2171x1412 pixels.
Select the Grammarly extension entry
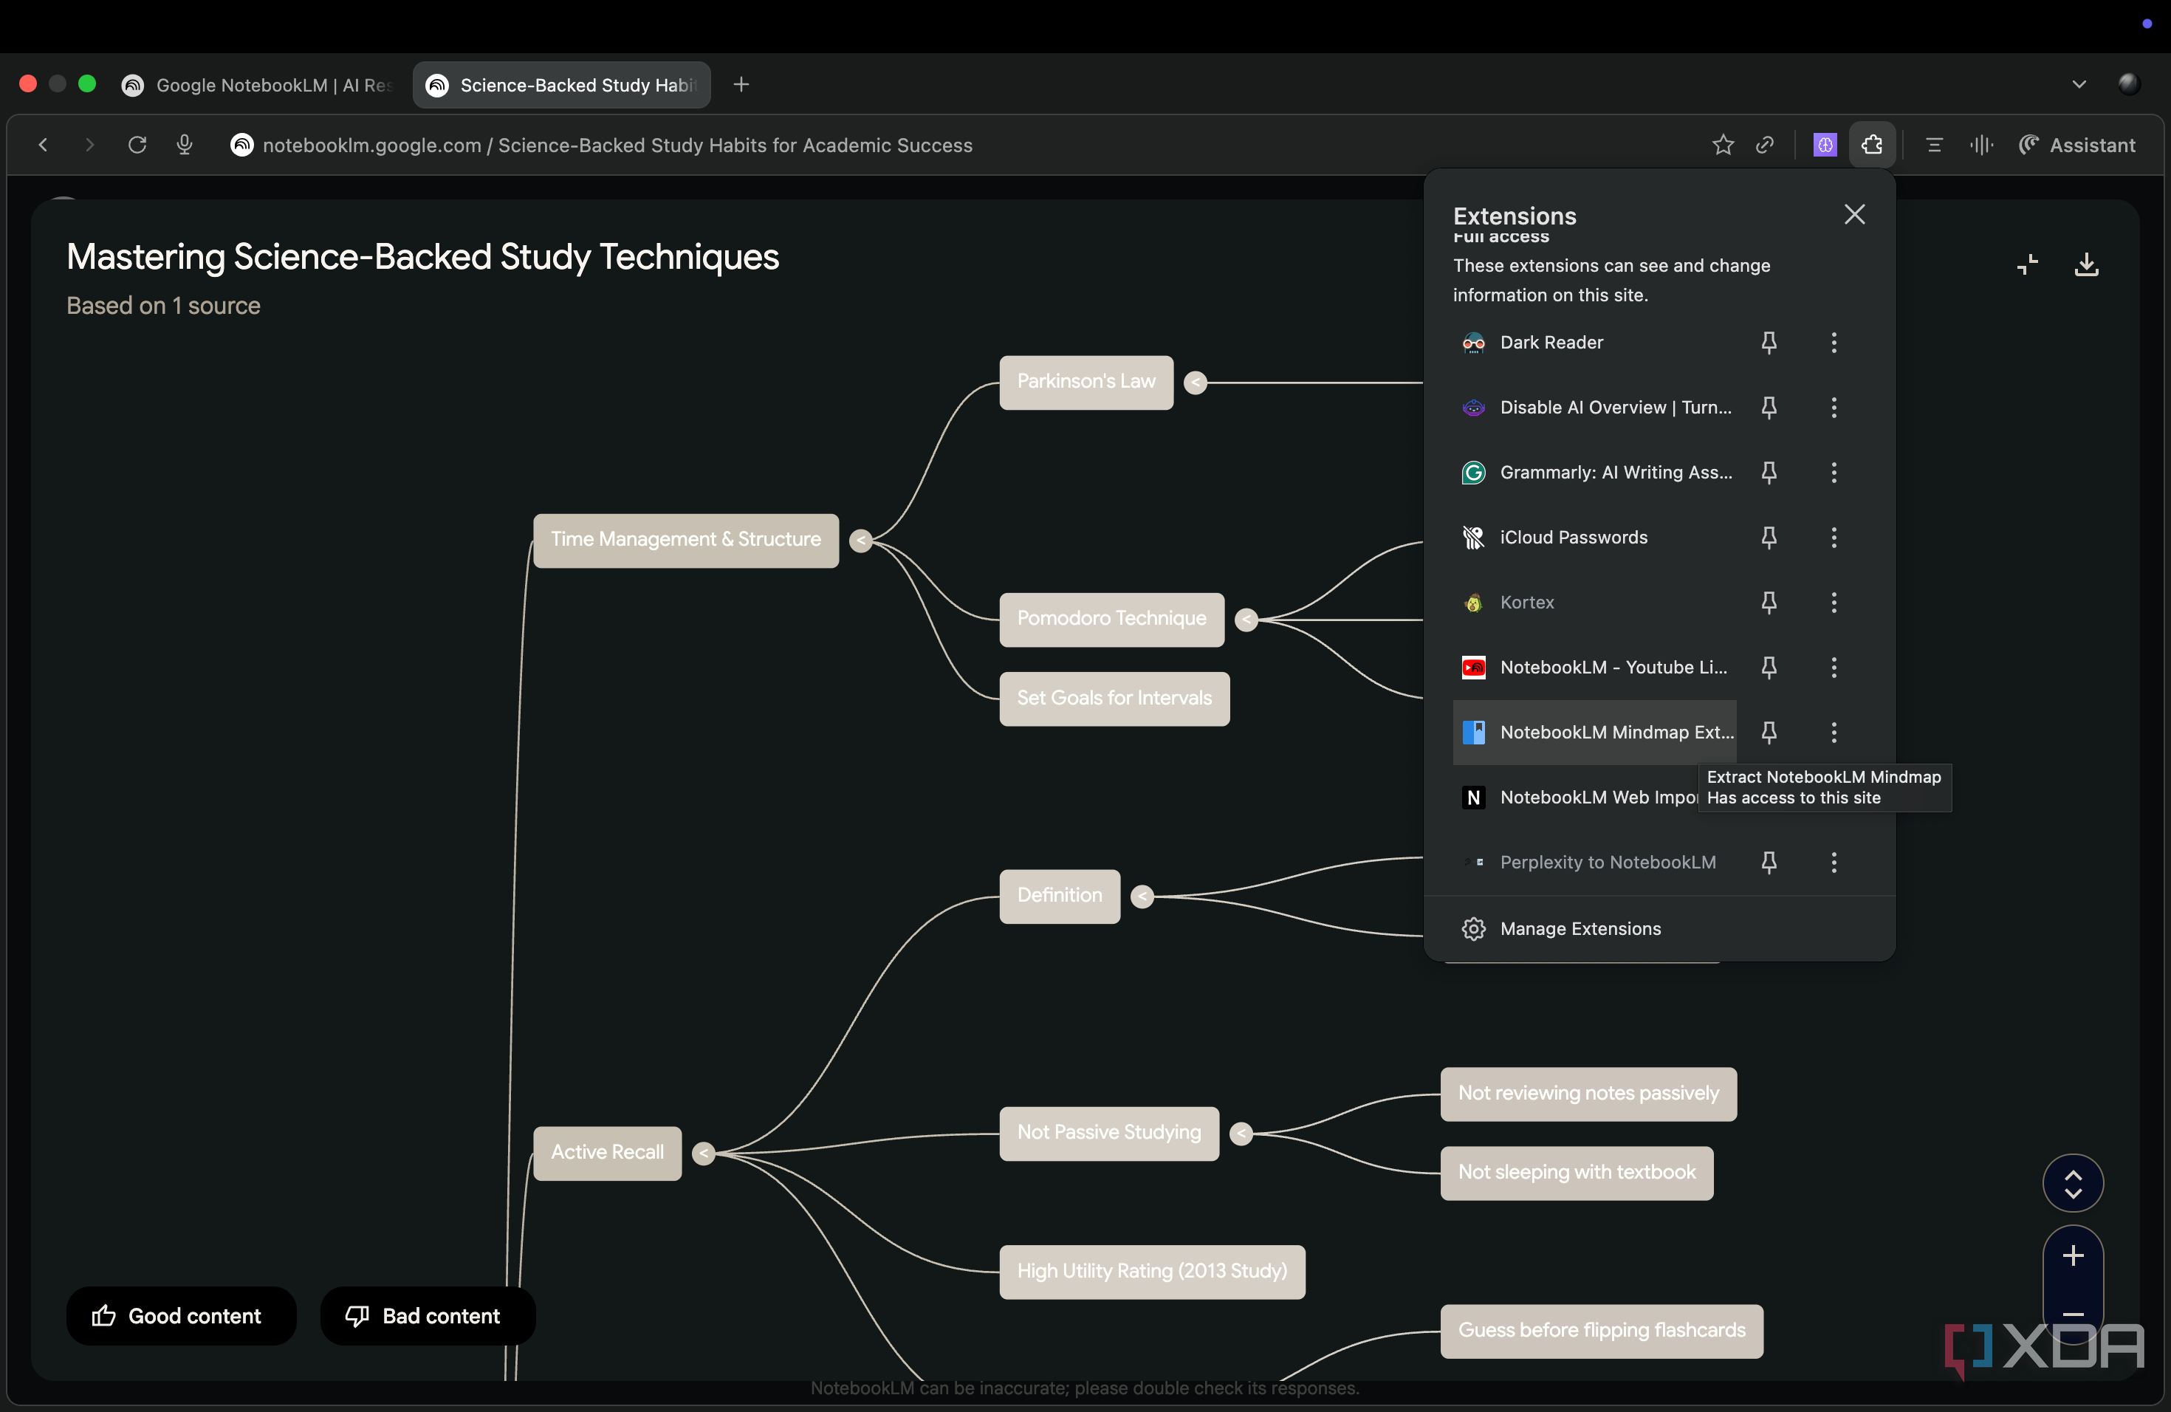[x=1594, y=473]
